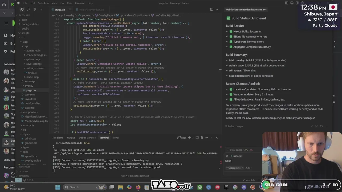Open terminal panel more actions ellipsis
Image resolution: width=342 pixels, height=192 pixels.
point(206,138)
